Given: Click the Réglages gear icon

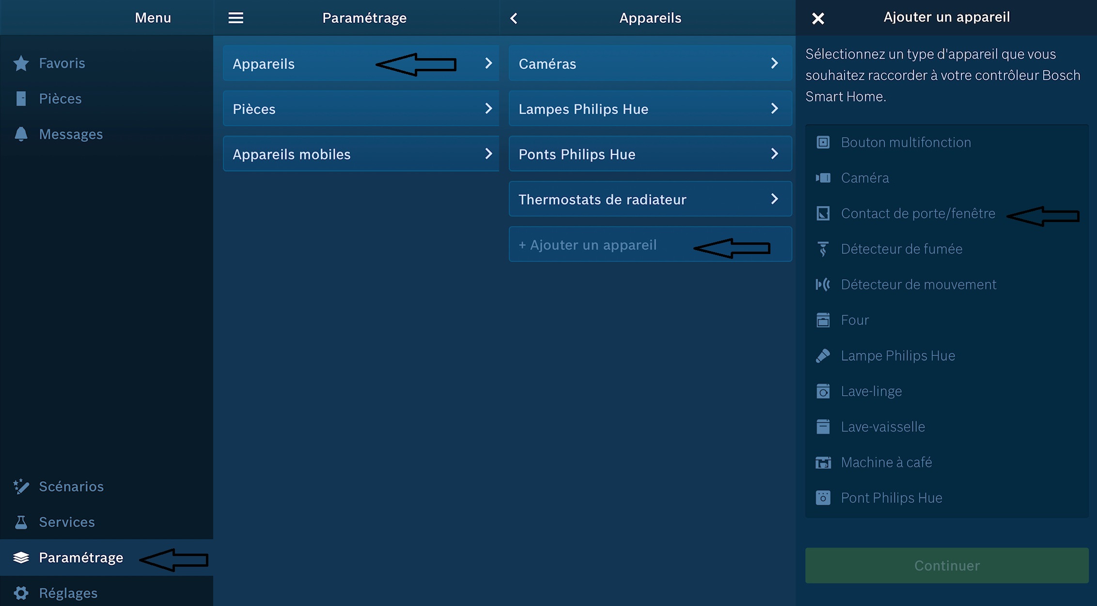Looking at the screenshot, I should click(21, 593).
